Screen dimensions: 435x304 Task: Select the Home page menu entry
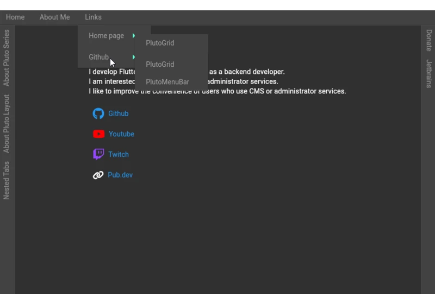[106, 36]
